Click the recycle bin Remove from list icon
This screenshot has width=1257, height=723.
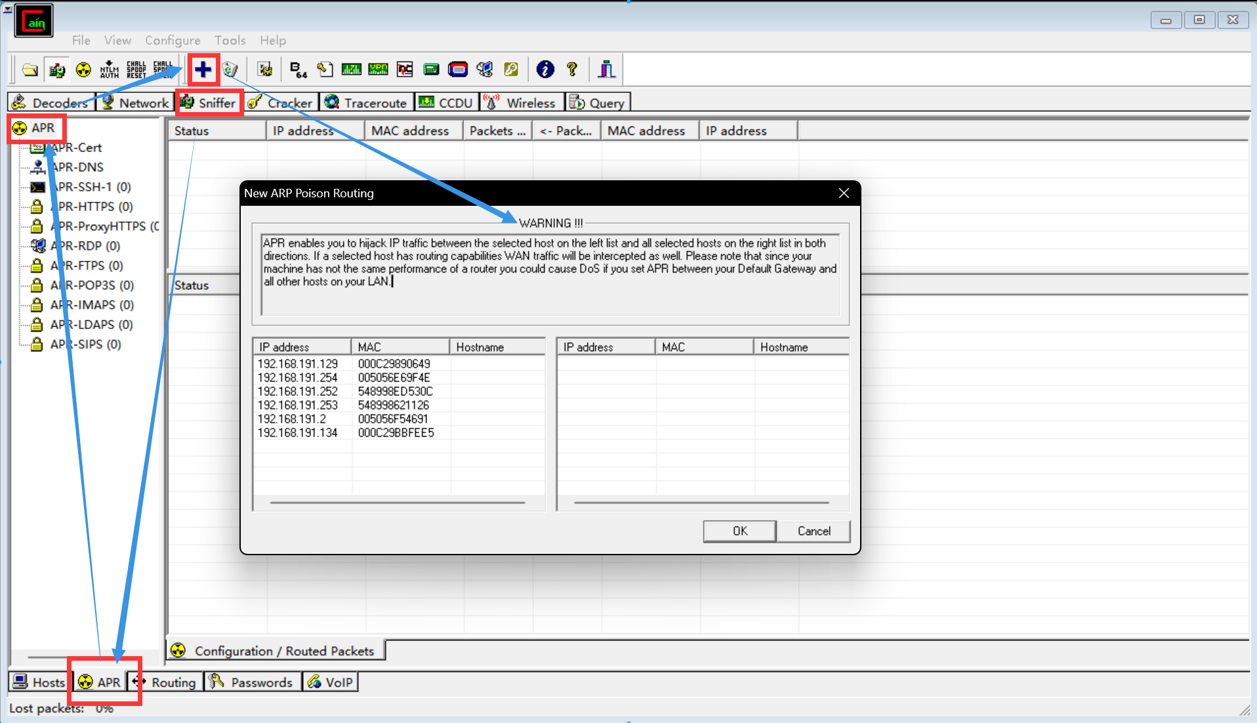point(230,69)
